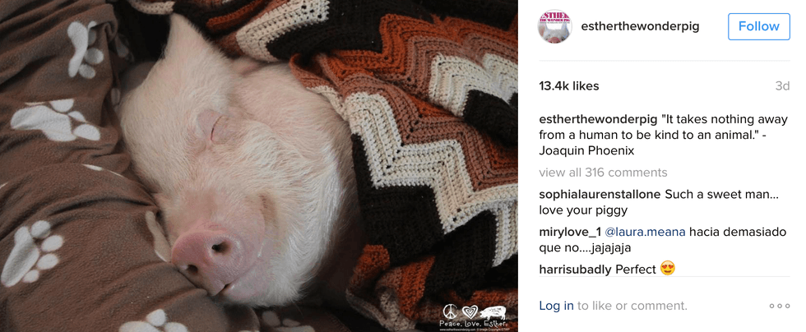Click estherthewonderpig username in the caption
Image resolution: width=806 pixels, height=332 pixels.
(598, 119)
